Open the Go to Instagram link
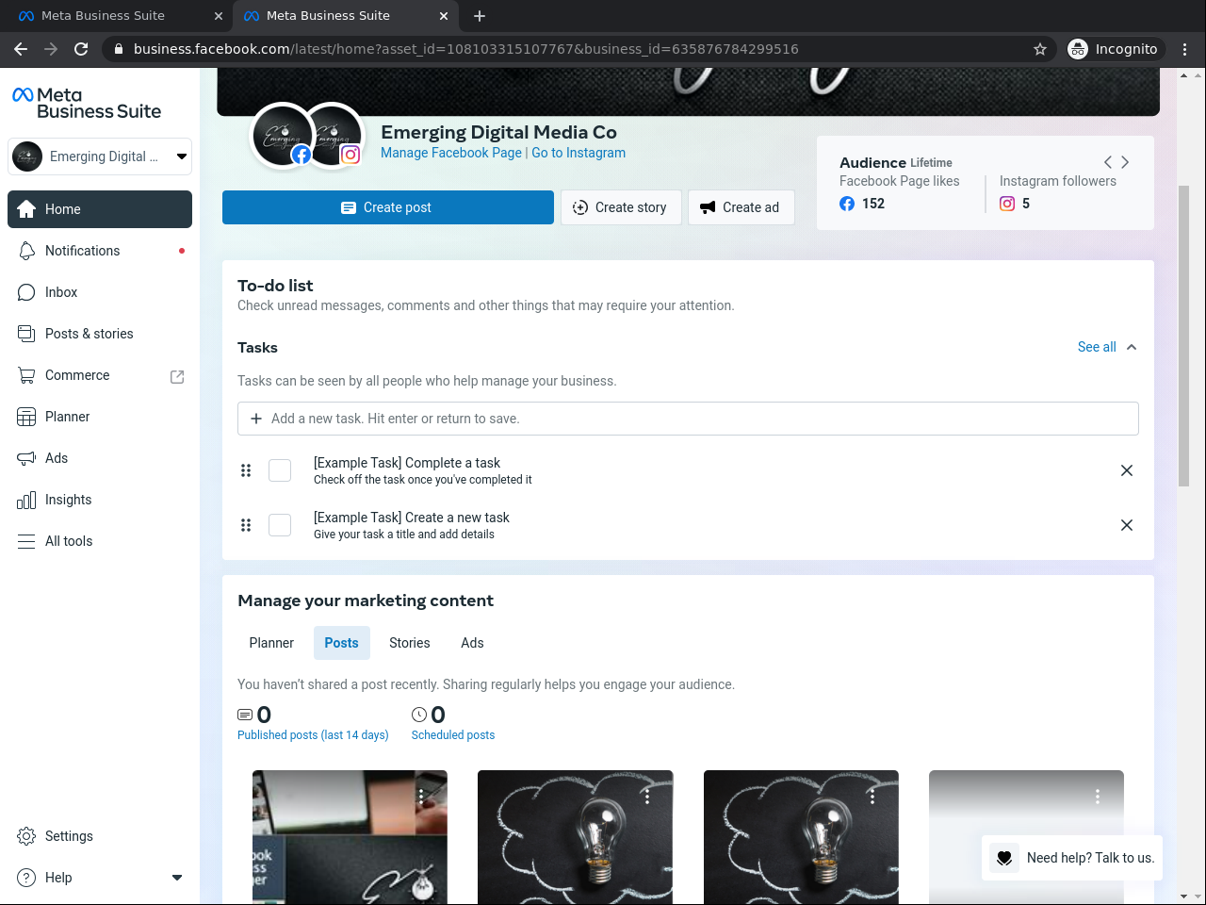Screen dimensions: 1206x905 [579, 153]
